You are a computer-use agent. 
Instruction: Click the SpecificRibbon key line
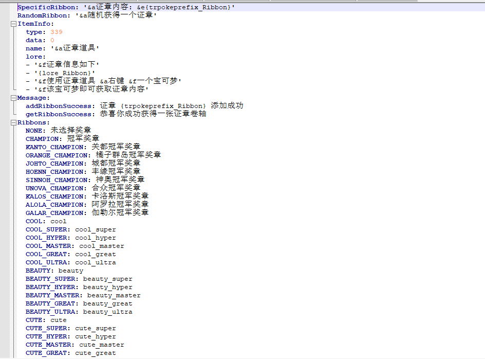tap(126, 7)
